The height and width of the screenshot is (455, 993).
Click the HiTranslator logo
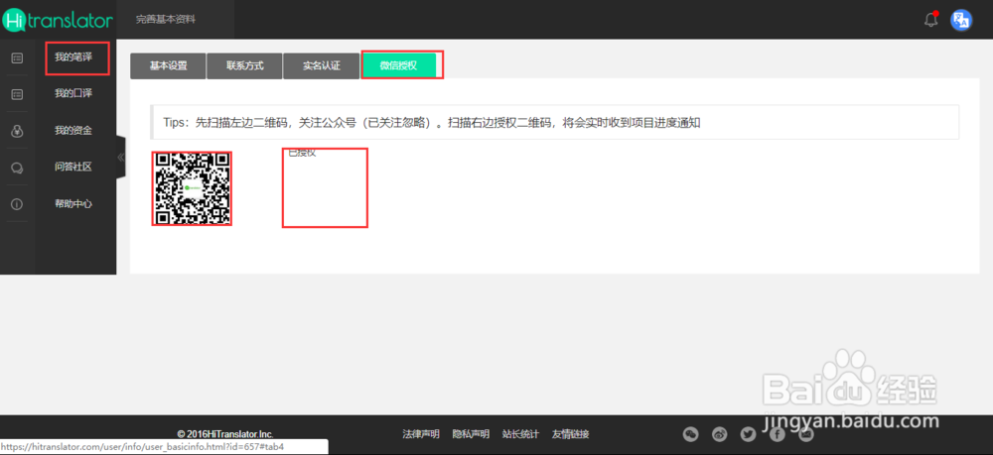coord(57,20)
